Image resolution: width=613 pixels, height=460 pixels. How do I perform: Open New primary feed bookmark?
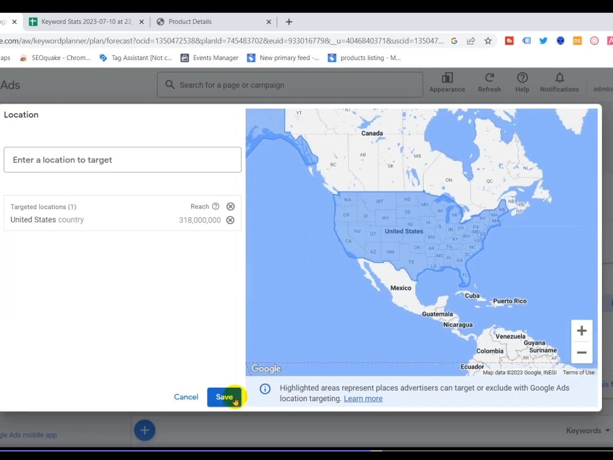click(283, 58)
